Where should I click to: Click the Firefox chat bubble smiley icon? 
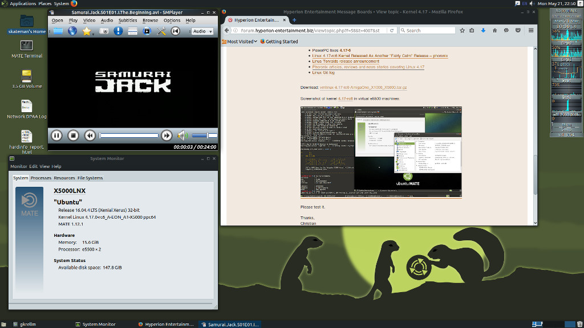506,31
